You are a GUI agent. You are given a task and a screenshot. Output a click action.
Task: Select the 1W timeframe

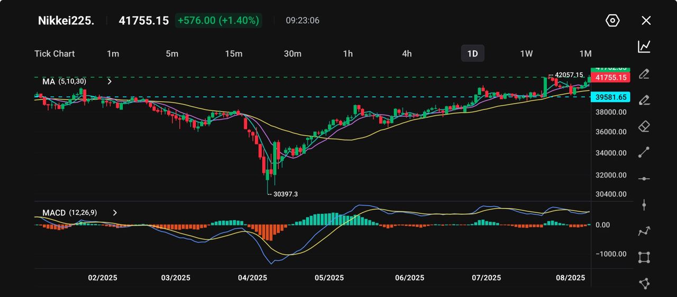point(526,53)
